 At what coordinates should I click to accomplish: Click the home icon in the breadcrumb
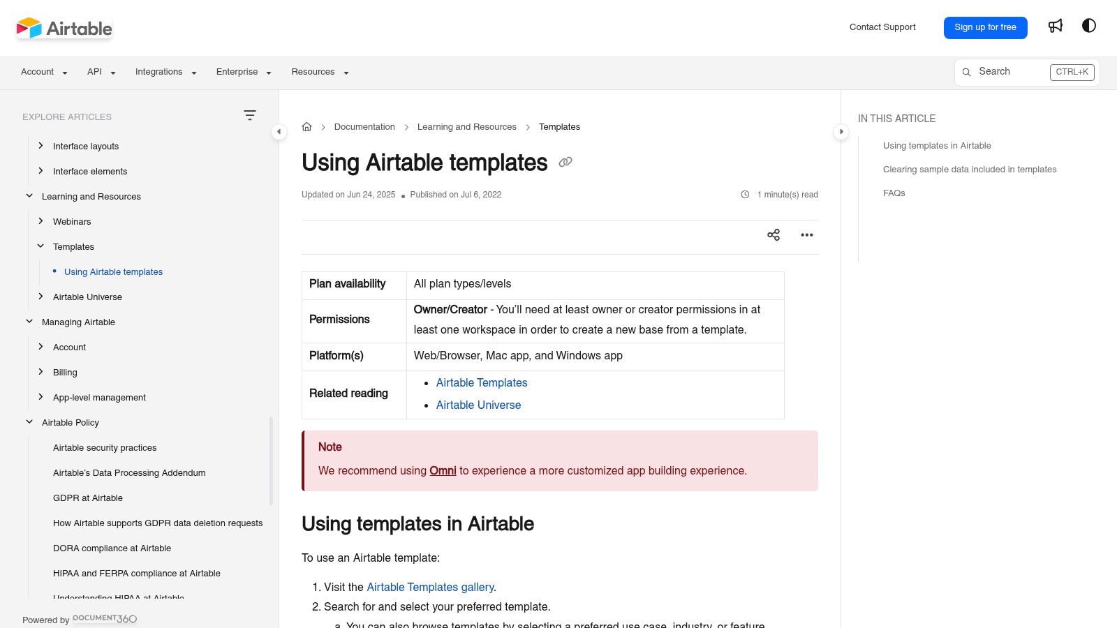(306, 126)
